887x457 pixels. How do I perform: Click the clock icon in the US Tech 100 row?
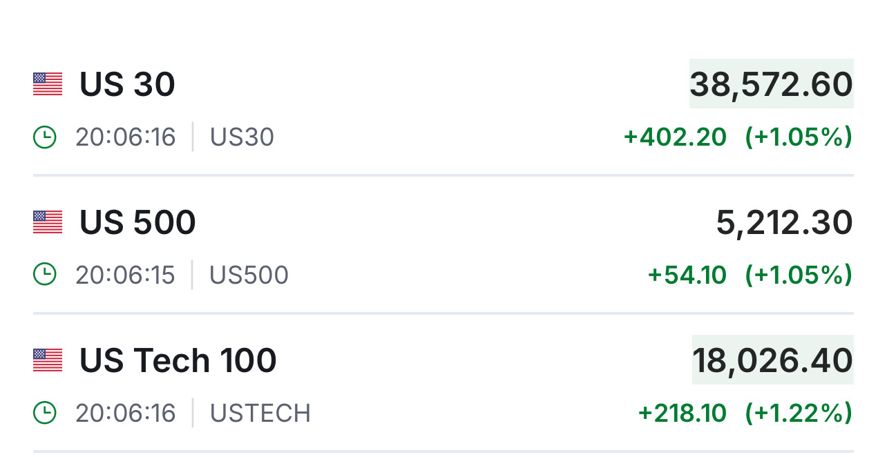(45, 413)
